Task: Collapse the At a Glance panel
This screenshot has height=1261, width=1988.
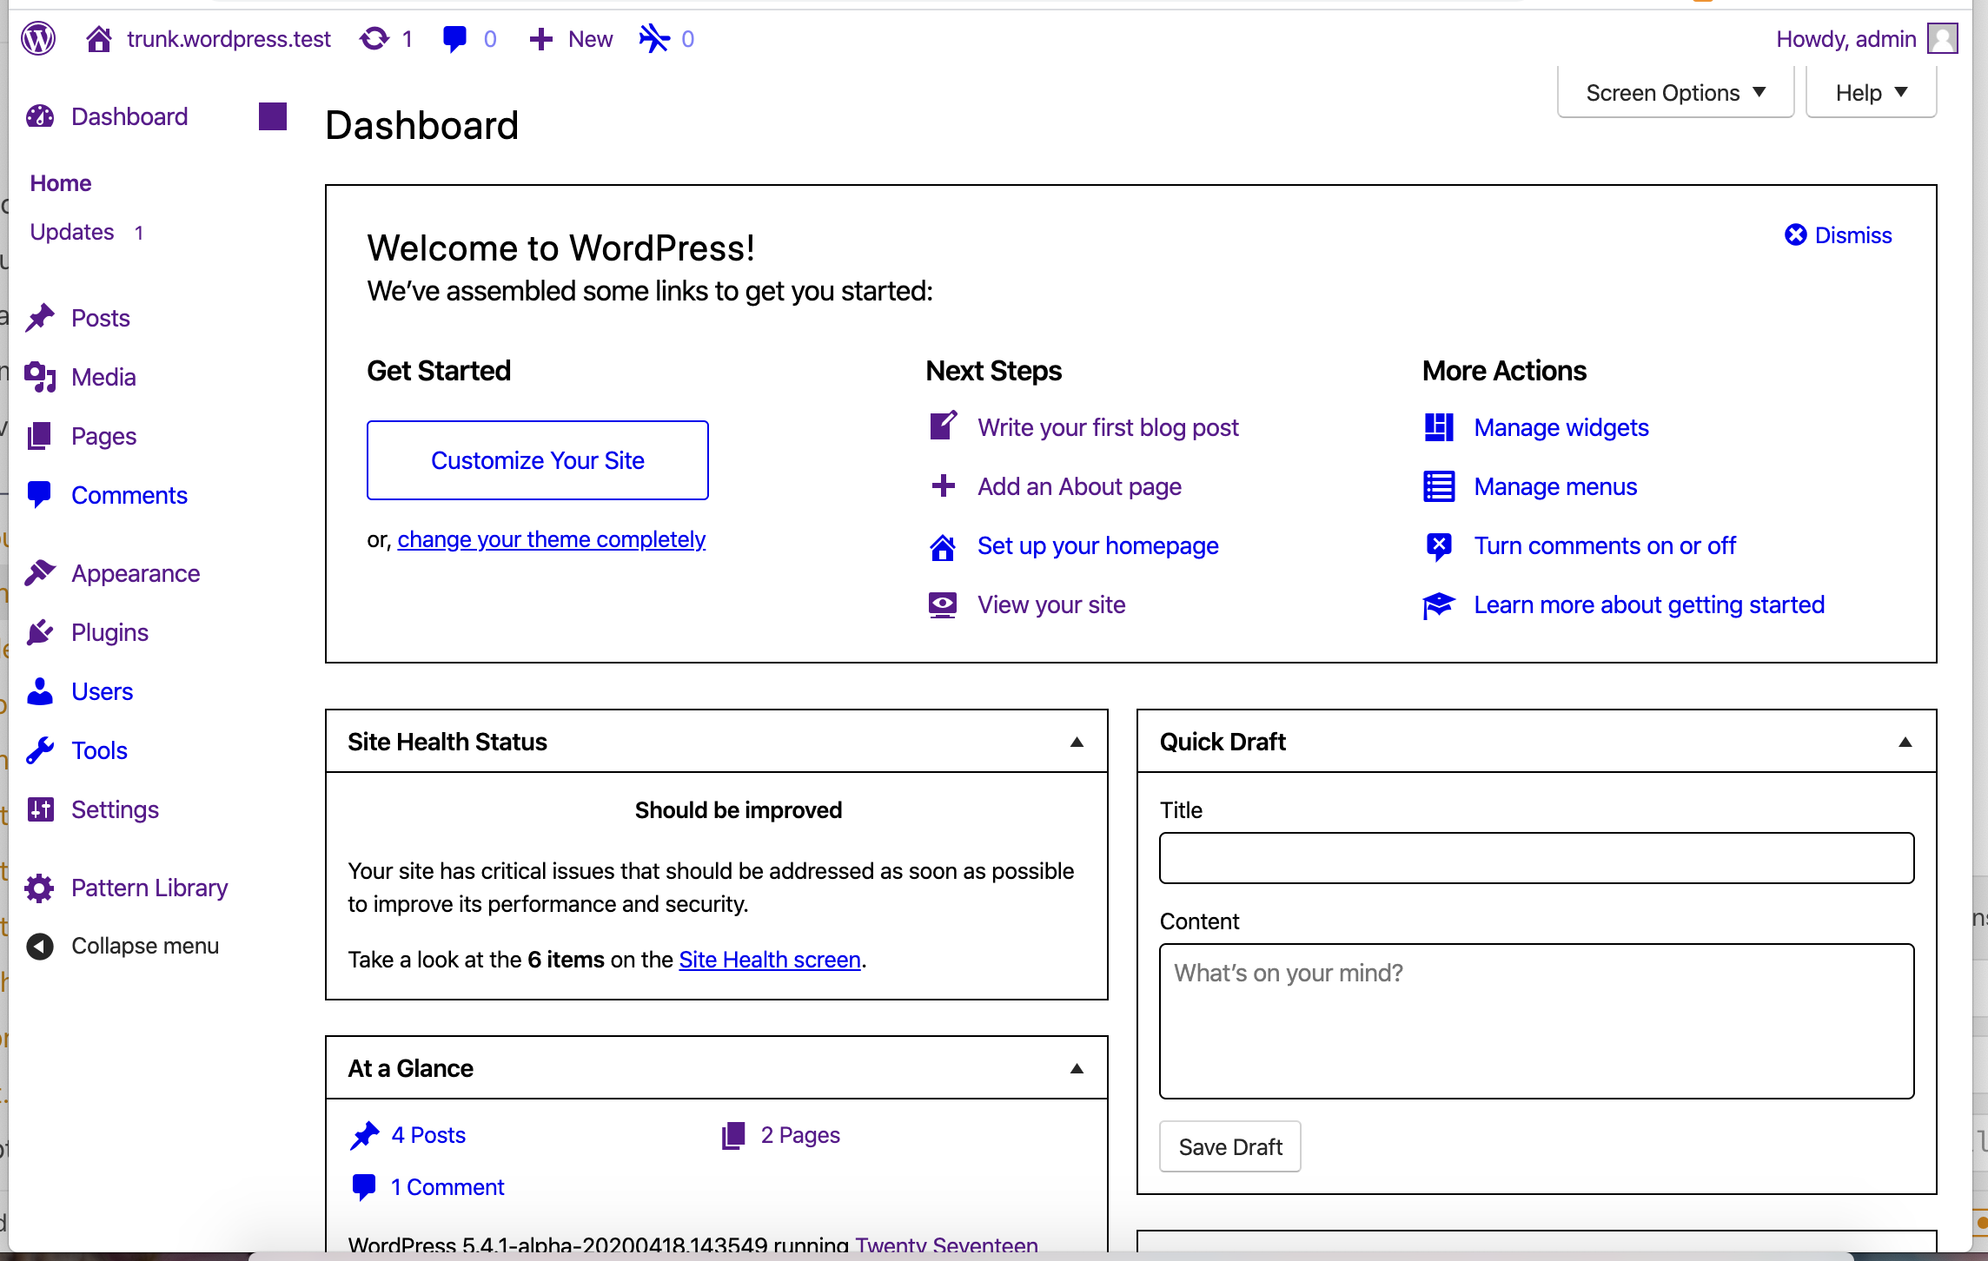Action: click(x=1077, y=1068)
